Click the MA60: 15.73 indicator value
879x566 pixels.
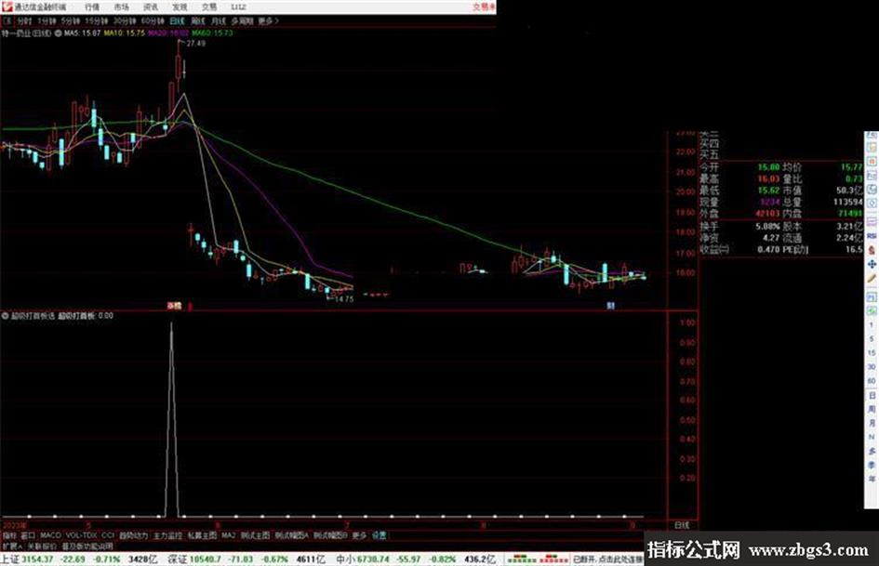pos(212,33)
